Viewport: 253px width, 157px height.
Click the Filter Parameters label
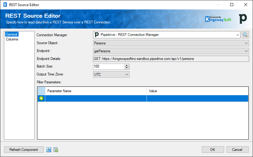[x=49, y=82]
